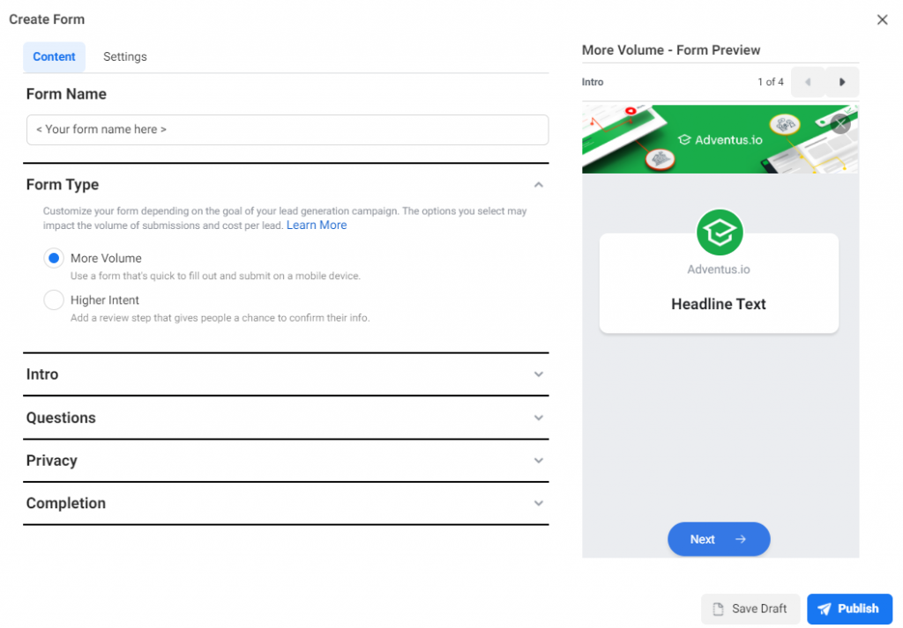
Task: Select the Higher Intent radio button
Action: (x=54, y=299)
